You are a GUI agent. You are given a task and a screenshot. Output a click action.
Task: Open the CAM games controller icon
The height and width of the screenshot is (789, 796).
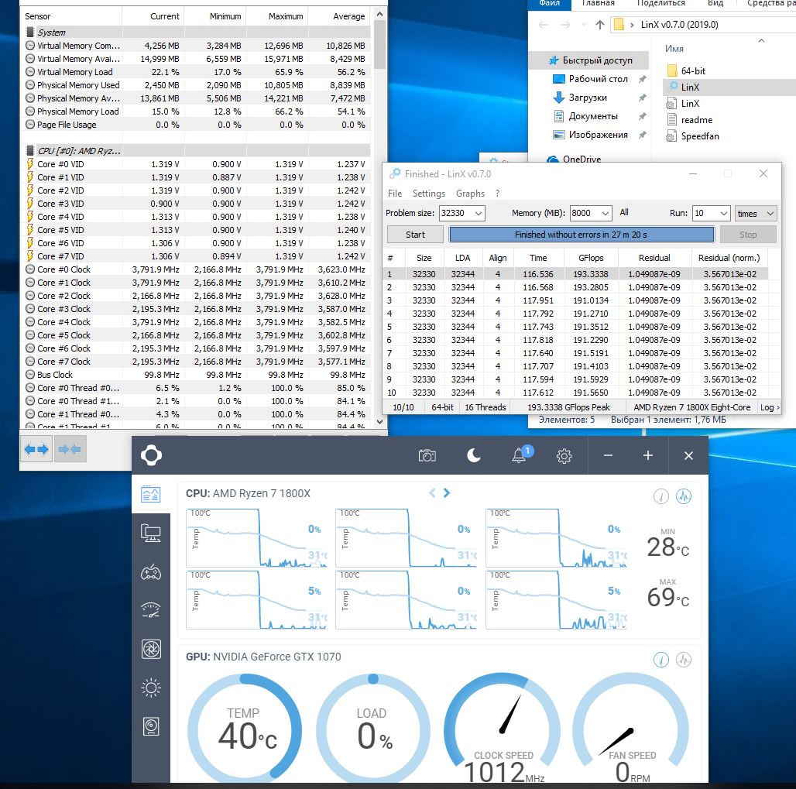point(151,572)
